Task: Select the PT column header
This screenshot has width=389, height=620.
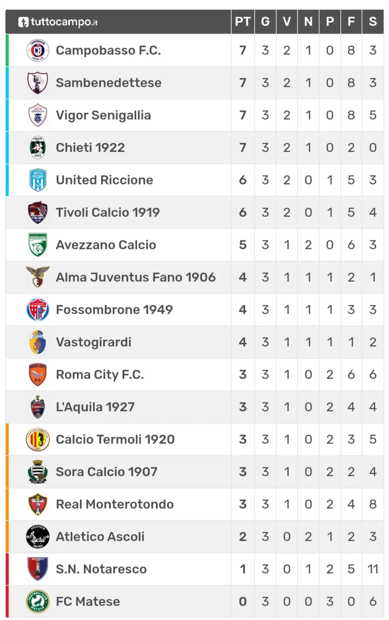Action: [x=243, y=22]
